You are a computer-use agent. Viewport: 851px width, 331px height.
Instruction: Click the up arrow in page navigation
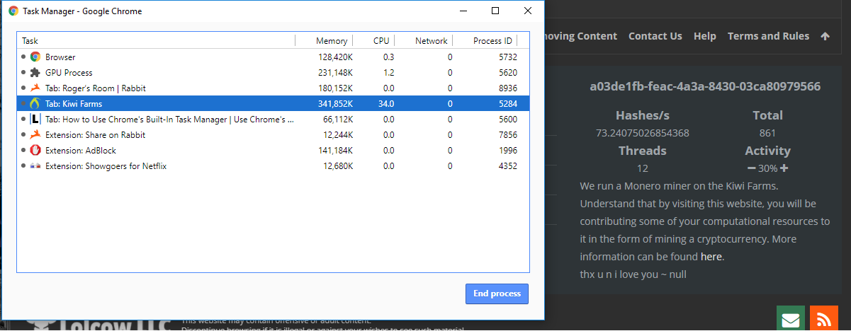click(825, 36)
